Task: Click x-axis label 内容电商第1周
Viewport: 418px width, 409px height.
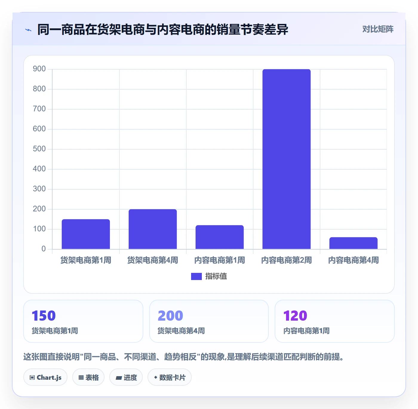Action: pyautogui.click(x=220, y=260)
